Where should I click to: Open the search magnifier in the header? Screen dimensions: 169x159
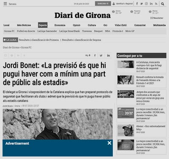pos(163,4)
